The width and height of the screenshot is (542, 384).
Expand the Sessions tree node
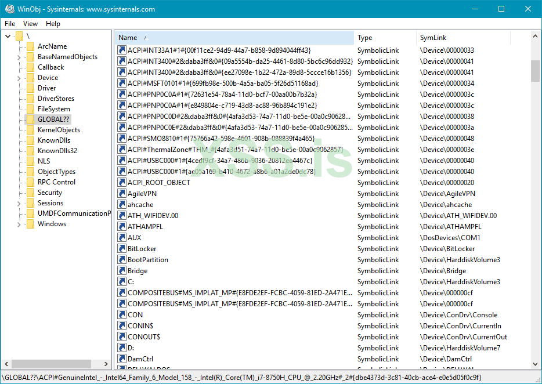coord(19,204)
